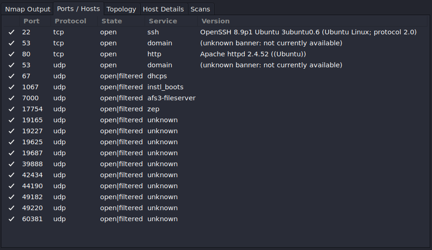Click the checkmark icon for port 19687

point(11,153)
